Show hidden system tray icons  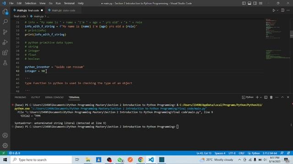(x=239, y=160)
